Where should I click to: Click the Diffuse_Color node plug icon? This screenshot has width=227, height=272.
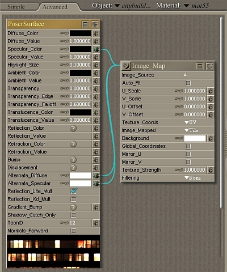click(96, 33)
